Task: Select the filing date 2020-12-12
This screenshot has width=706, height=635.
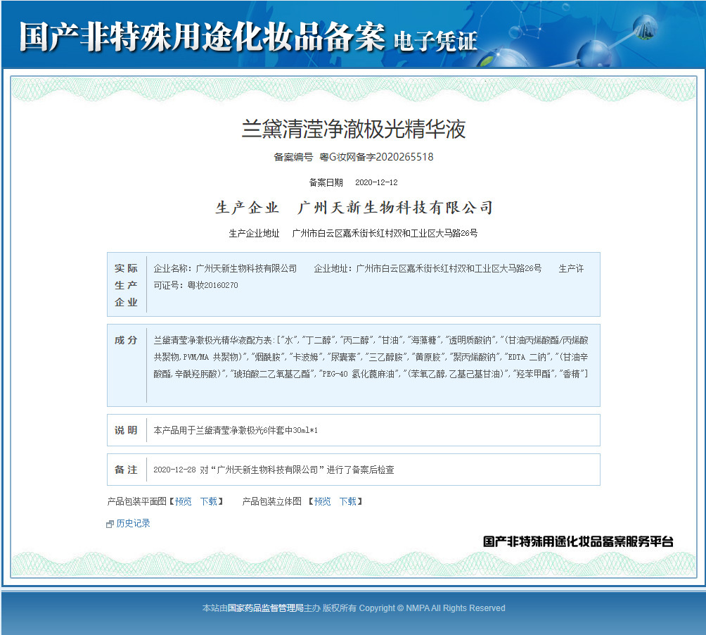Action: click(376, 182)
